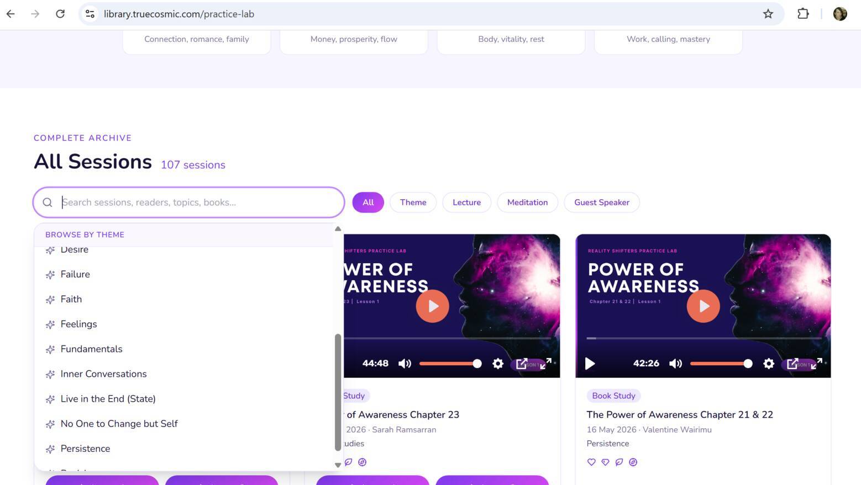Click the theme list scrollbar thumb
Image resolution: width=861 pixels, height=485 pixels.
click(x=338, y=392)
